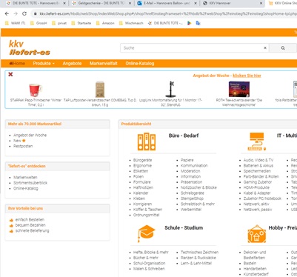
Task: Click the search magnifier button
Action: [283, 48]
